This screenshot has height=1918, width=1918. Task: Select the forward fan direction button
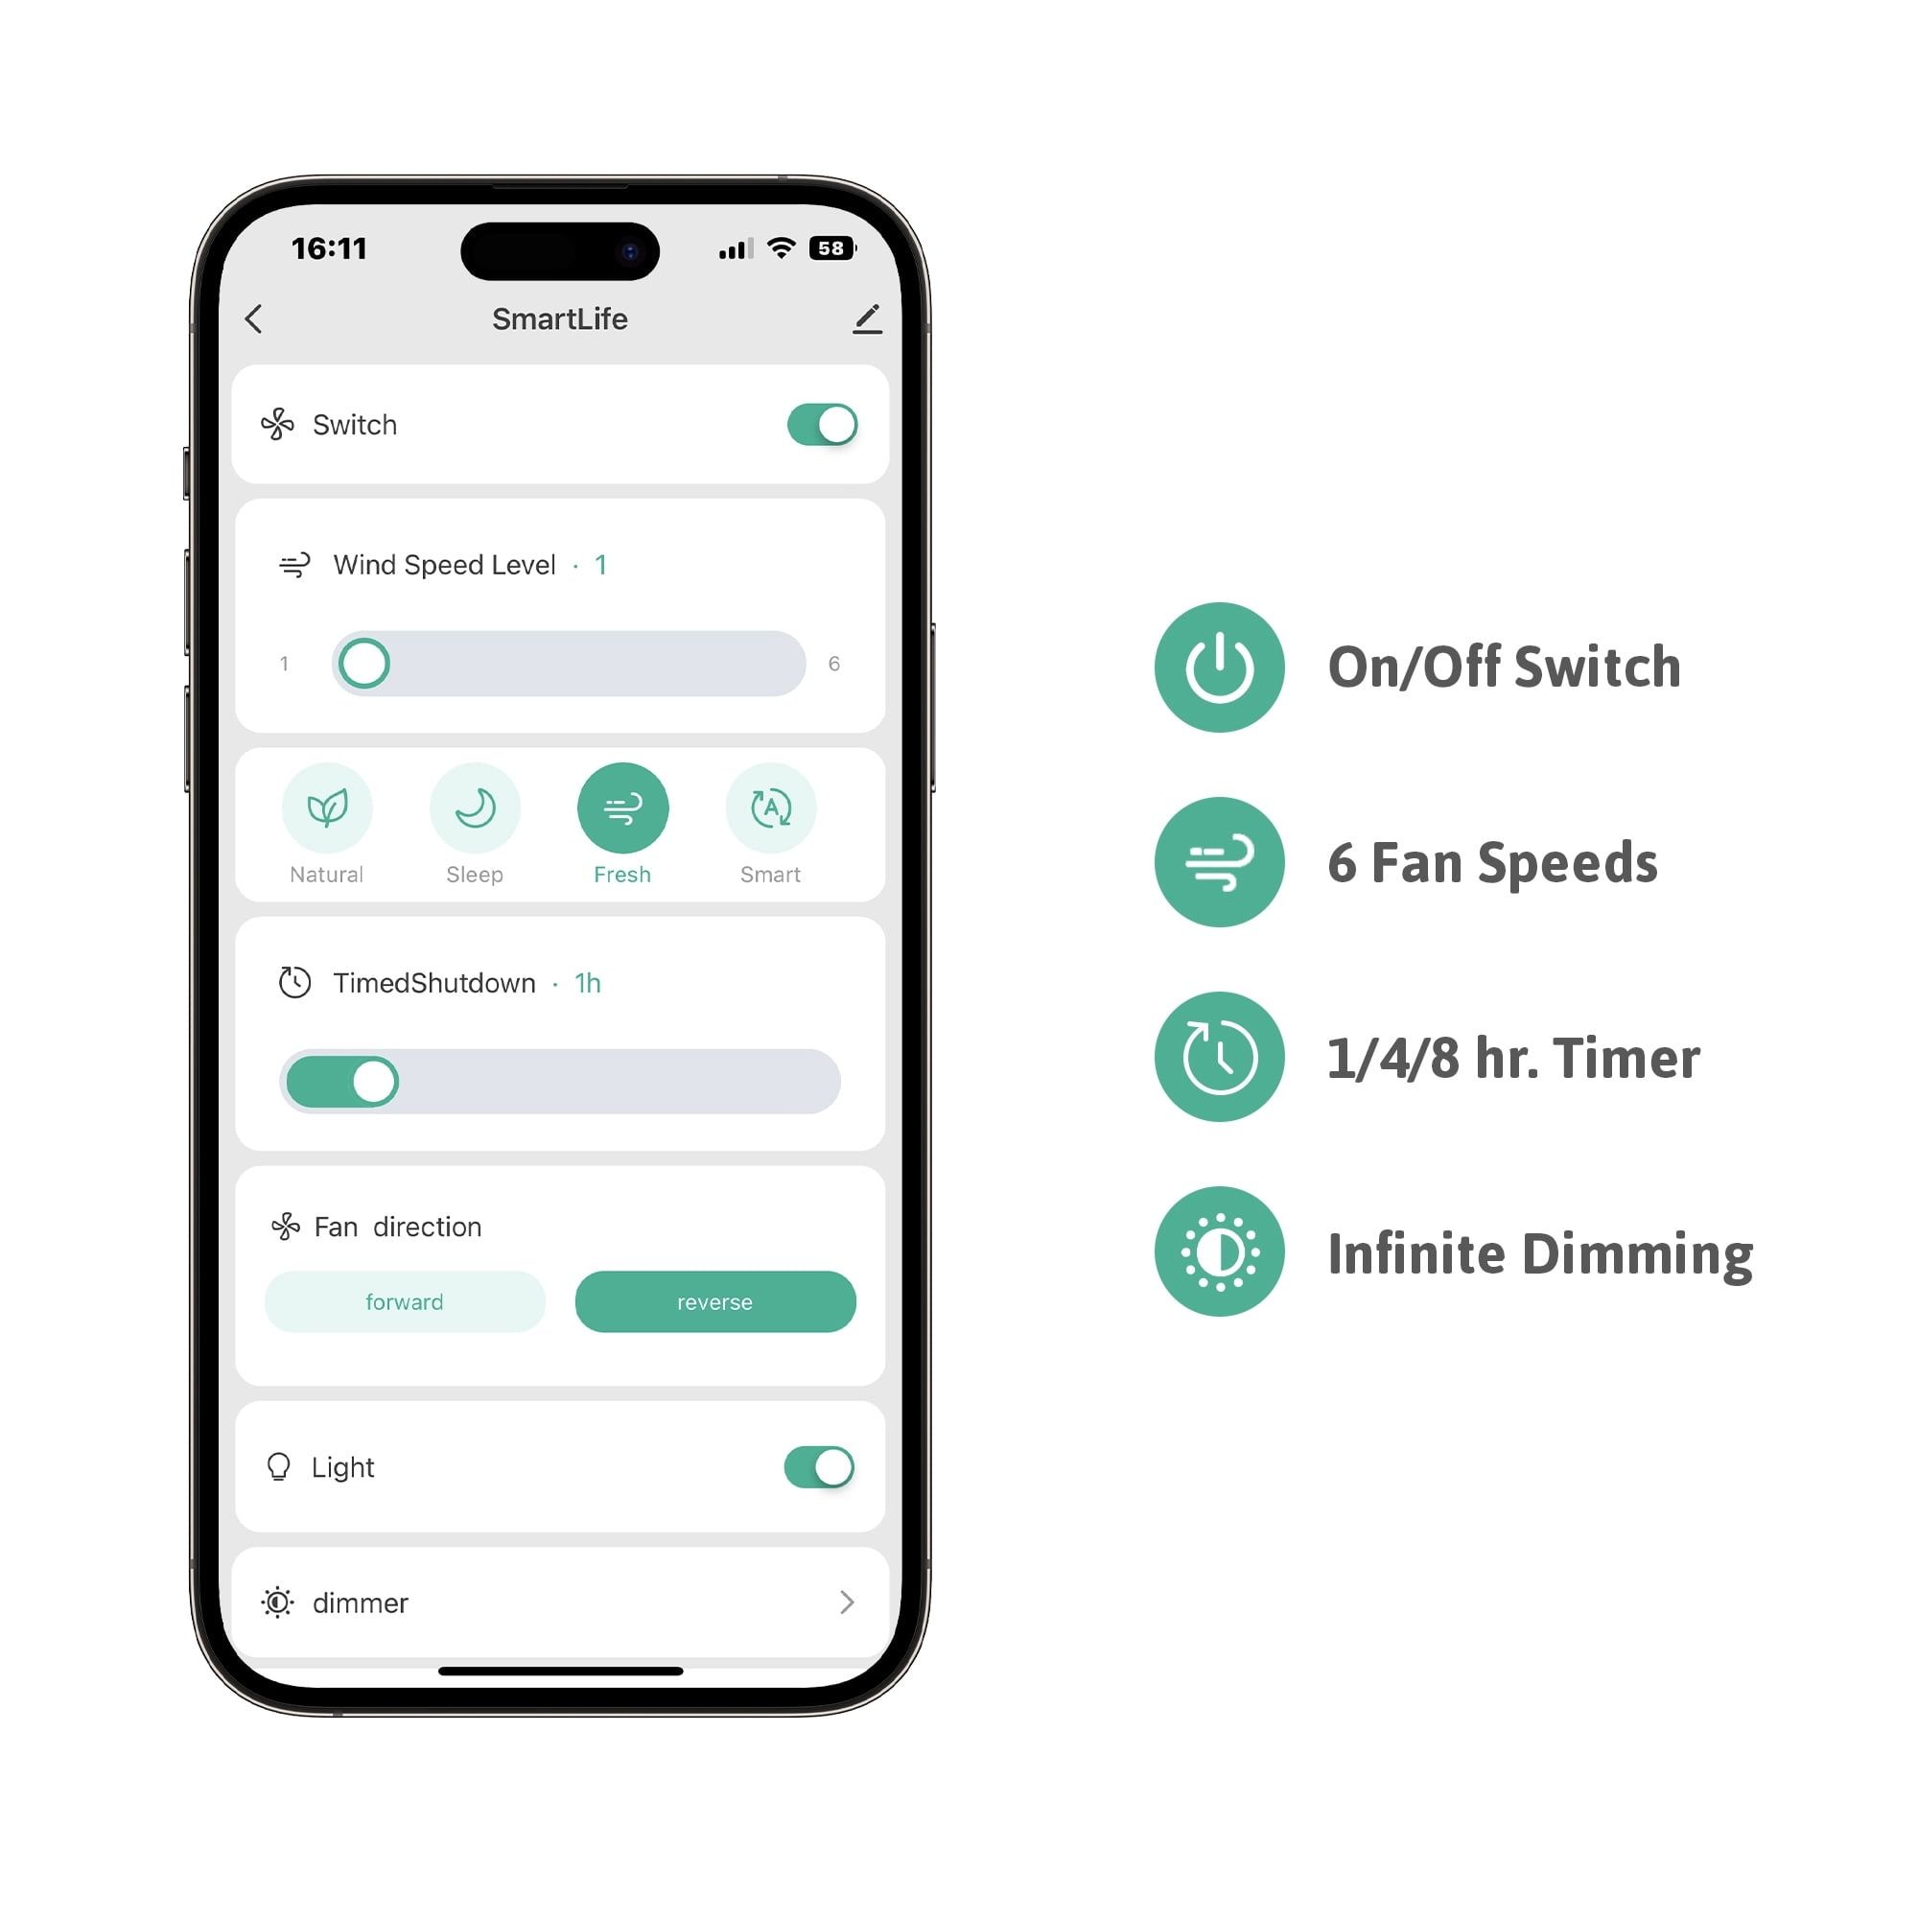[x=404, y=1303]
